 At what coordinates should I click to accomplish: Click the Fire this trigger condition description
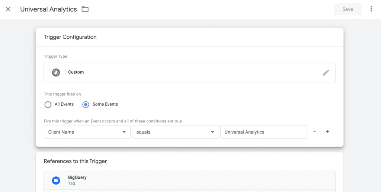point(113,121)
